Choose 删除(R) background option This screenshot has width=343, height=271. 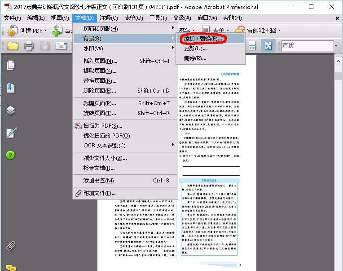point(211,58)
